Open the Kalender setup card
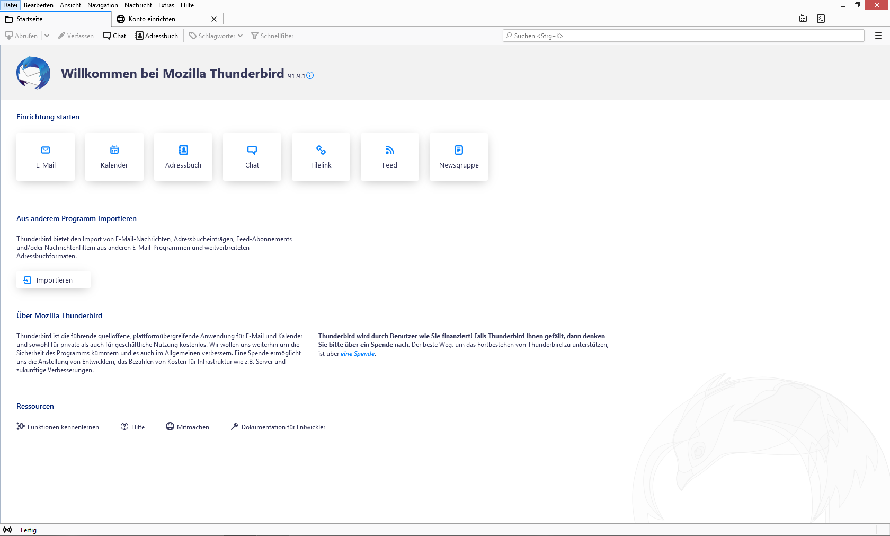The image size is (890, 536). [114, 157]
